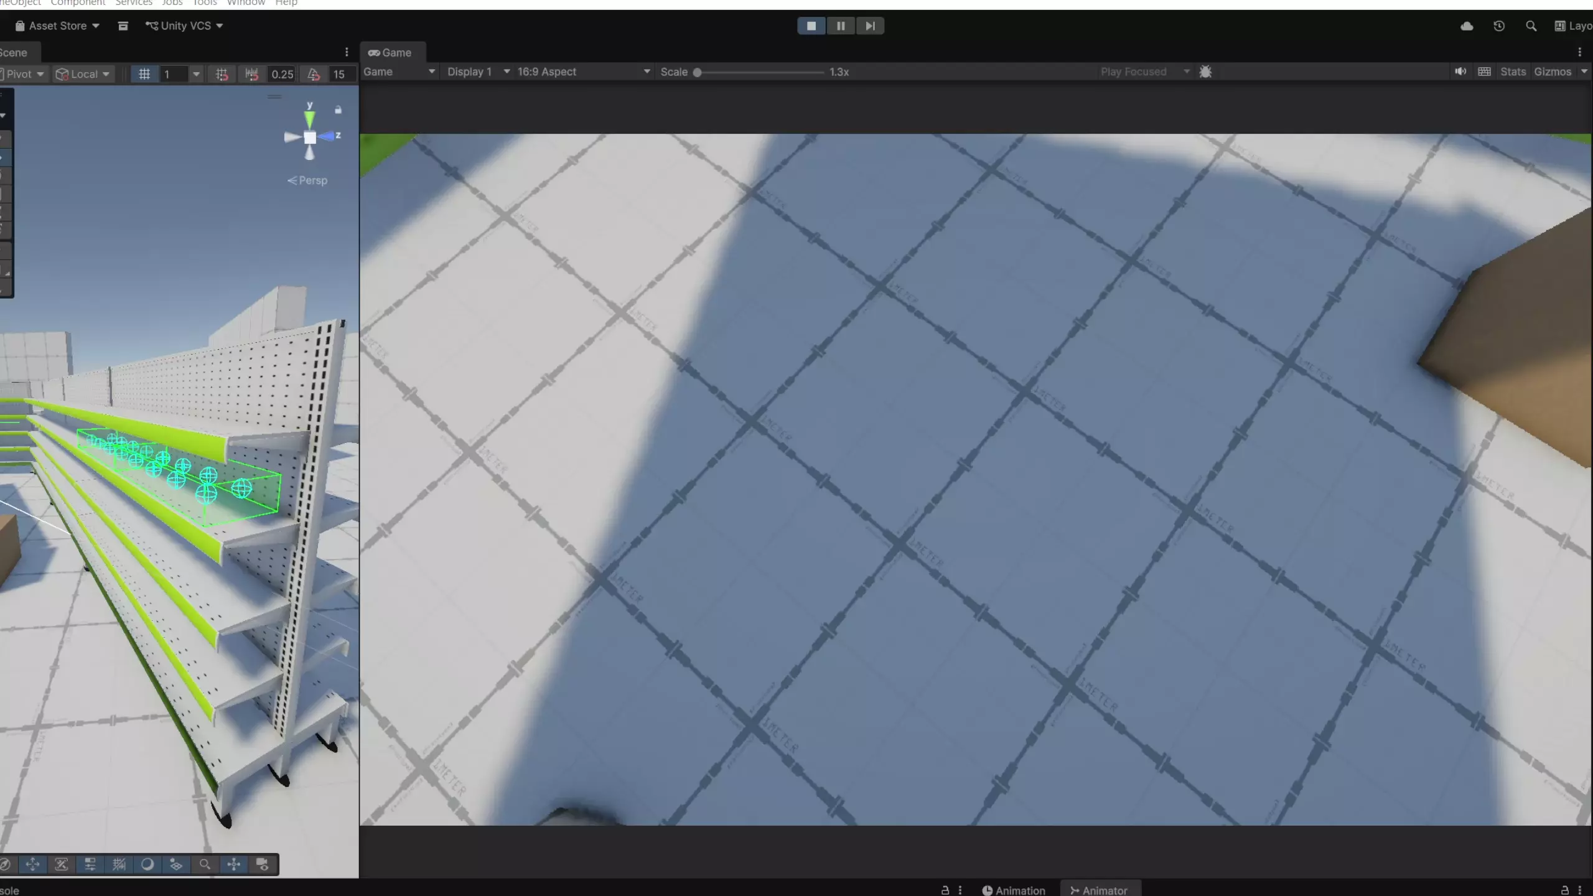Open the Window menu
This screenshot has height=896, width=1593.
246,3
